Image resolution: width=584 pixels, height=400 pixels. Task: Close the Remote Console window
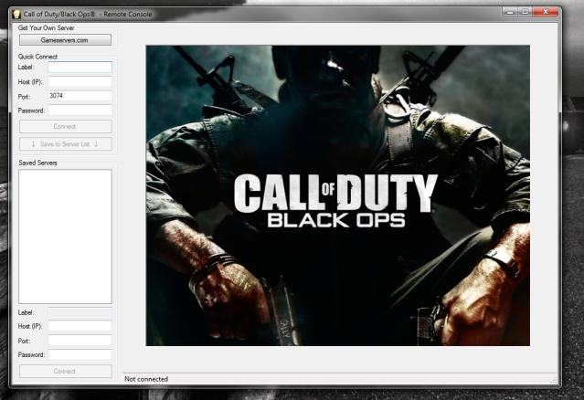(x=547, y=13)
